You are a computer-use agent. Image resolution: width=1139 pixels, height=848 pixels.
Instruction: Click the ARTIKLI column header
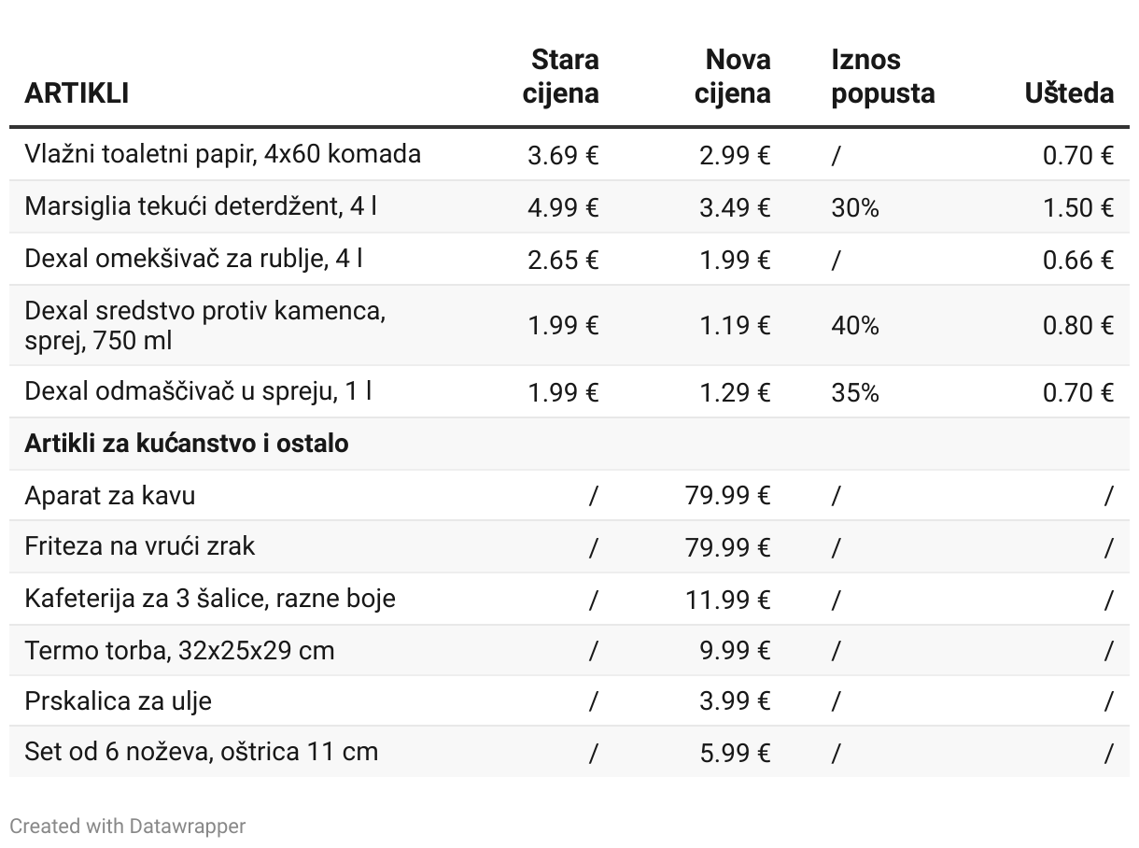tap(77, 93)
